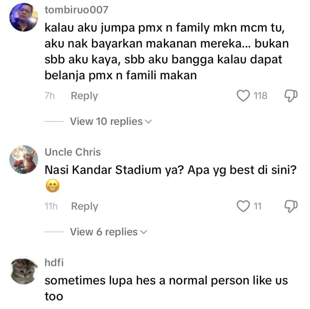Expand View 10 replies
Image resolution: width=310 pixels, height=309 pixels.
[x=111, y=121]
